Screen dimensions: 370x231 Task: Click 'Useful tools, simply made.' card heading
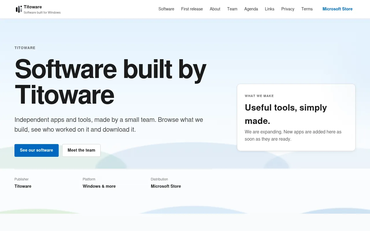tap(286, 114)
